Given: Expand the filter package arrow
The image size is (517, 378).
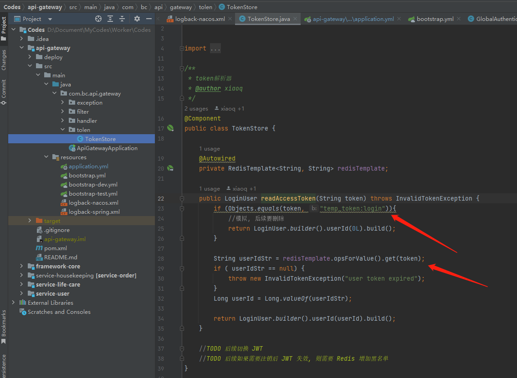Looking at the screenshot, I should pyautogui.click(x=63, y=111).
